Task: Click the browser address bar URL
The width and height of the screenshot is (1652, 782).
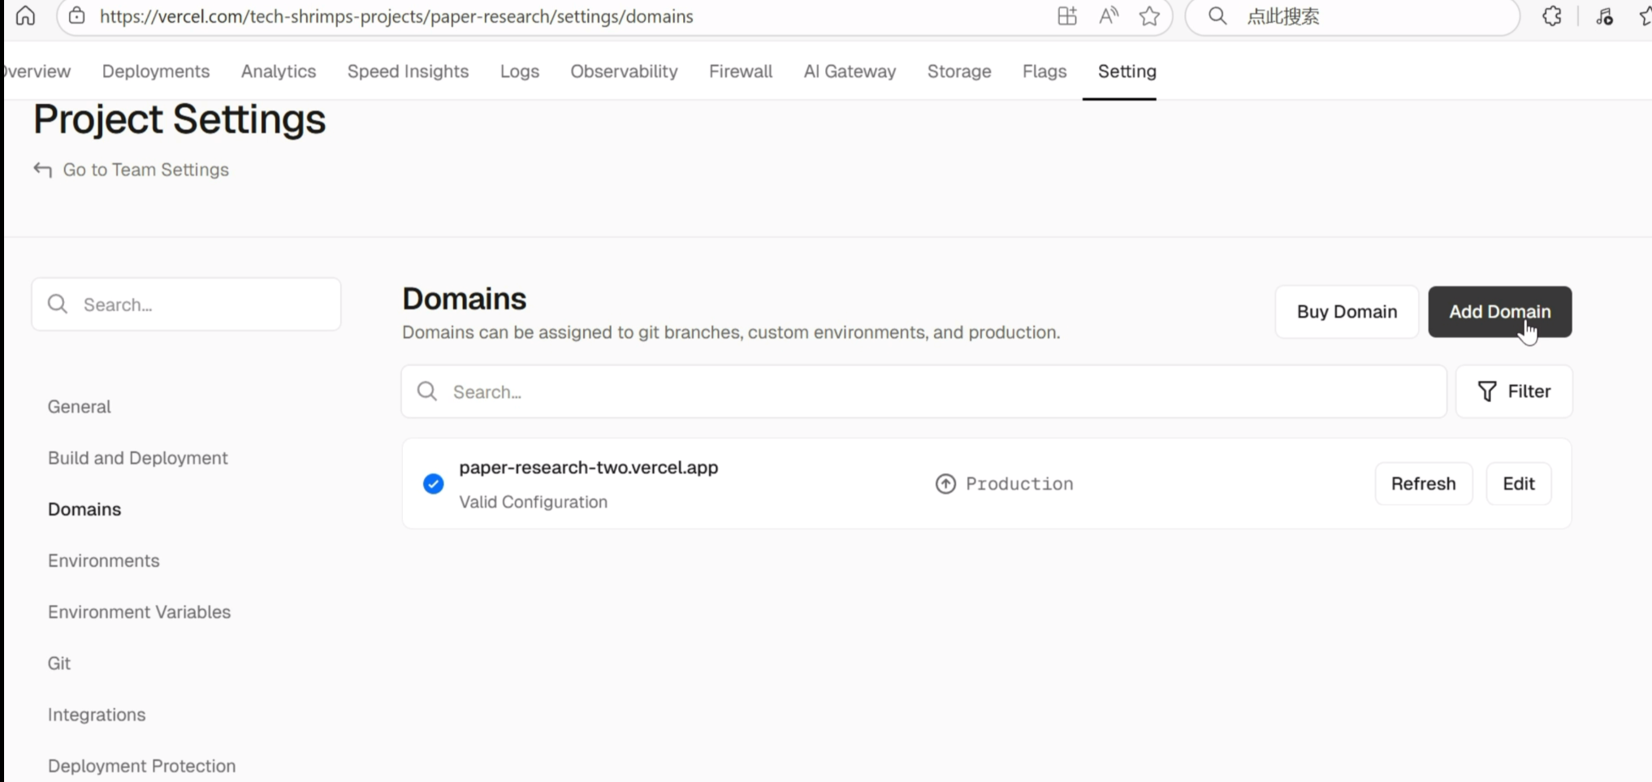Action: (x=396, y=16)
